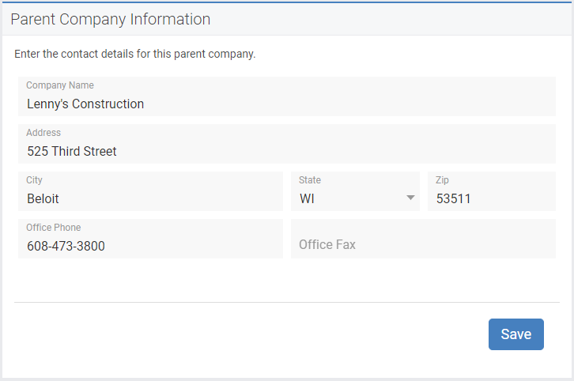Click the dropdown arrow in State field
The width and height of the screenshot is (574, 381).
pyautogui.click(x=410, y=198)
